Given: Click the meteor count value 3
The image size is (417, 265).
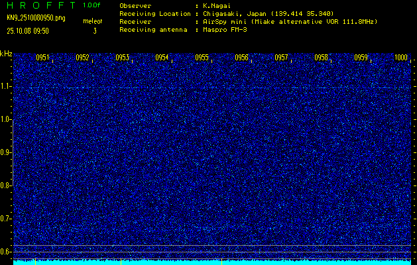Looking at the screenshot, I should (95, 30).
